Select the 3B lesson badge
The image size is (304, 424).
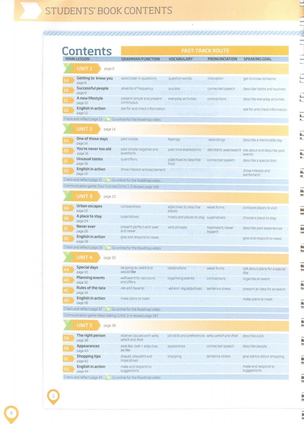tap(68, 218)
